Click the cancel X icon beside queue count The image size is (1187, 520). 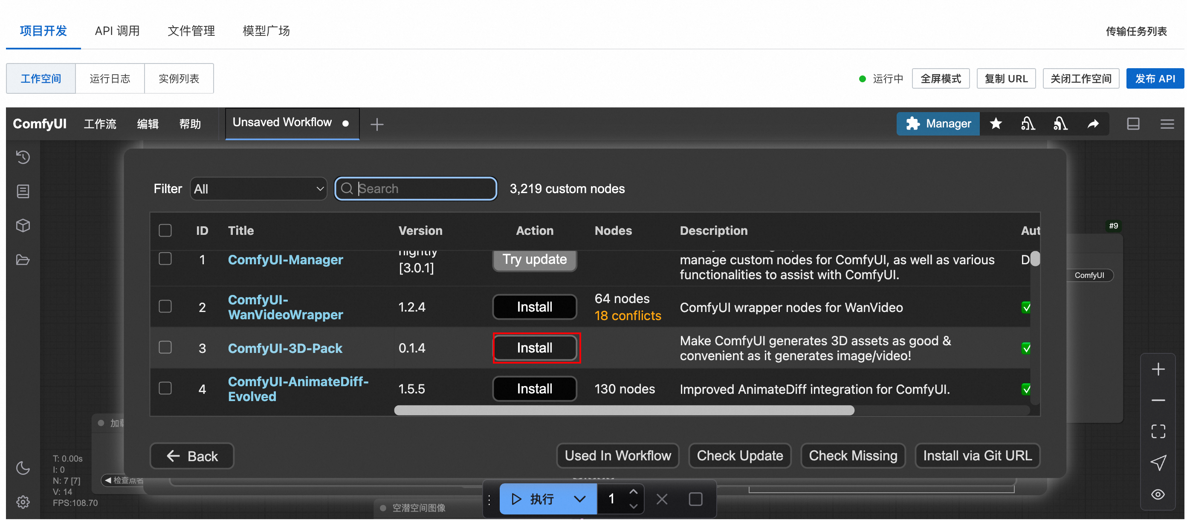pos(662,499)
